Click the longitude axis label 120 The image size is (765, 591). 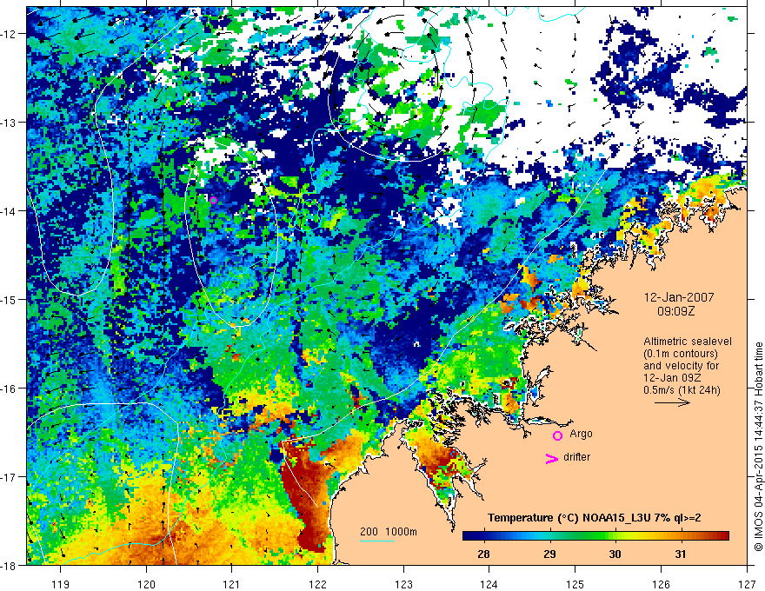[x=146, y=584]
